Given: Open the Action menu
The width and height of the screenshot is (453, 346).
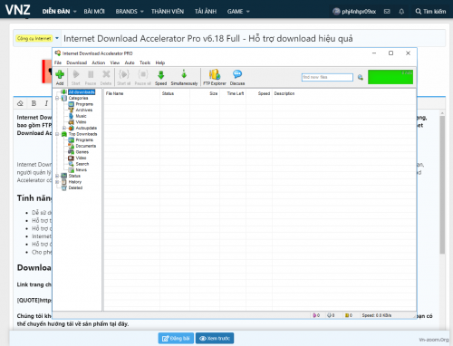Looking at the screenshot, I should click(x=99, y=62).
